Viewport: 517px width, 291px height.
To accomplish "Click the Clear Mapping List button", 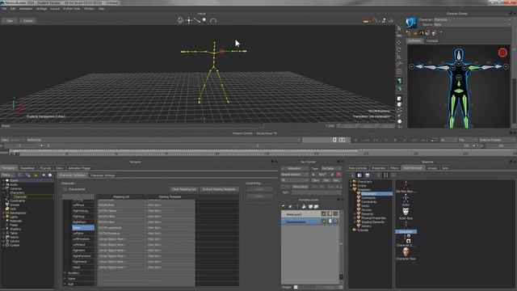I will (183, 189).
